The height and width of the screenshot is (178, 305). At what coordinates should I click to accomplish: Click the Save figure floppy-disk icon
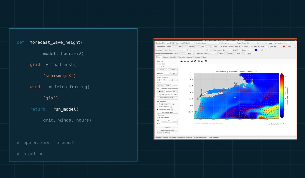tap(206, 61)
